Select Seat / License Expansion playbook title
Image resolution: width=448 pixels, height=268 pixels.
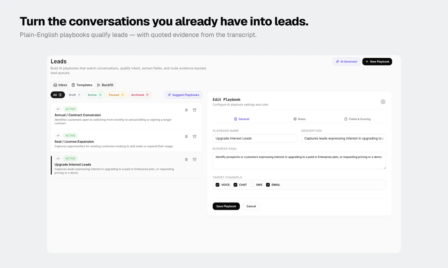click(x=74, y=142)
